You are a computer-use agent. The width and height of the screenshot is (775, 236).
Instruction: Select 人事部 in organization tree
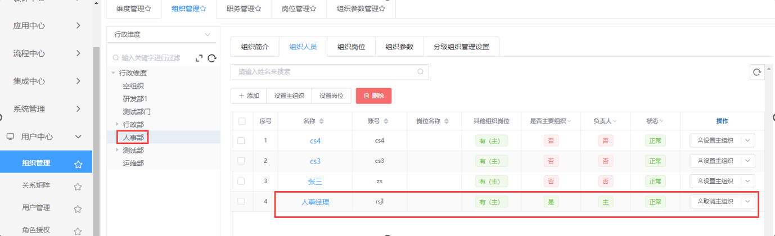coord(133,137)
